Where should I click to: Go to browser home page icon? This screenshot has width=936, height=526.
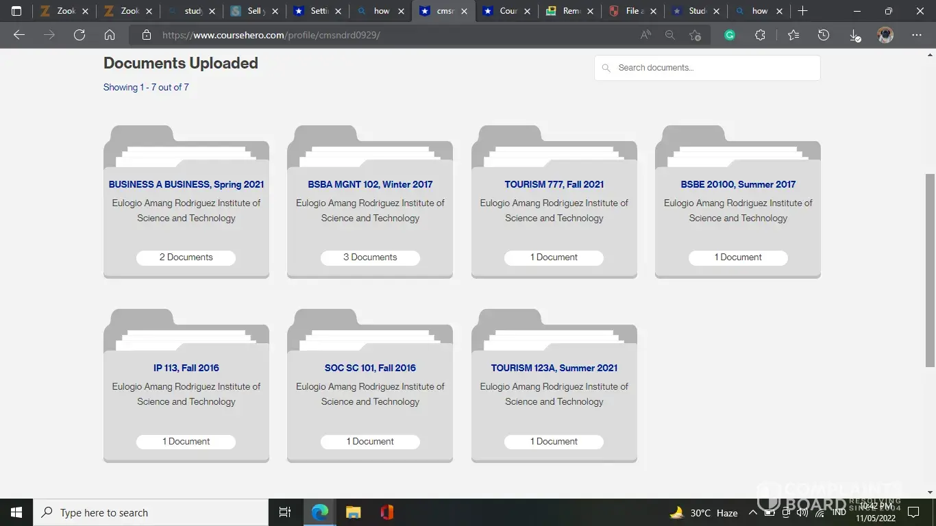tap(110, 35)
